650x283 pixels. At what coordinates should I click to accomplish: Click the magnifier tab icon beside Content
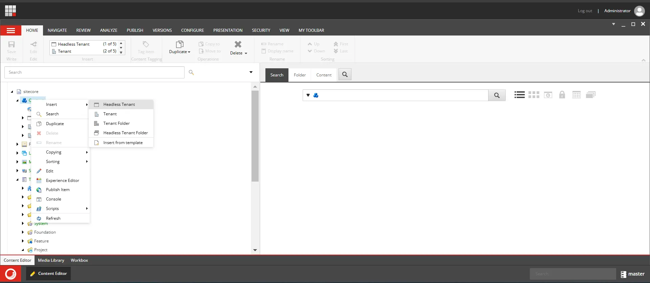(x=345, y=74)
